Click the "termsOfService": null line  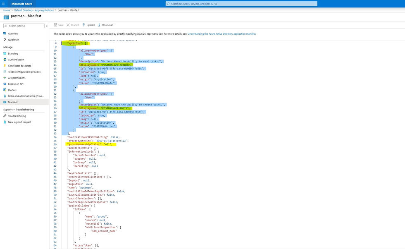90,155
